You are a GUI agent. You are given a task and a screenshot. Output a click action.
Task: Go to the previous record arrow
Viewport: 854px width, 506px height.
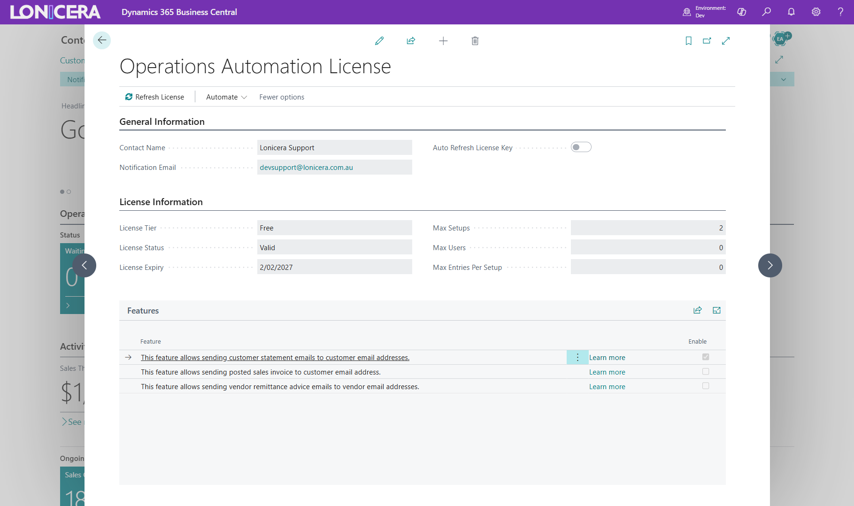85,266
